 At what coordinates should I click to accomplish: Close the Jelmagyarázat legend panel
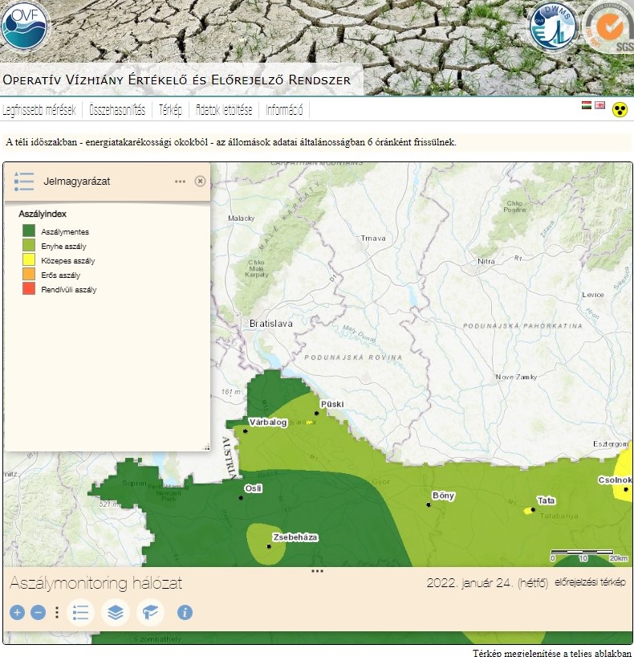click(x=200, y=182)
